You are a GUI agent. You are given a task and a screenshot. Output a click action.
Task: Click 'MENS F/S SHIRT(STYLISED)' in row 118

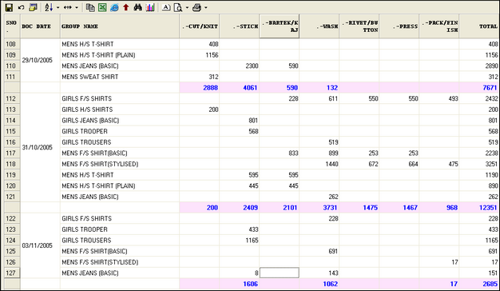point(100,164)
